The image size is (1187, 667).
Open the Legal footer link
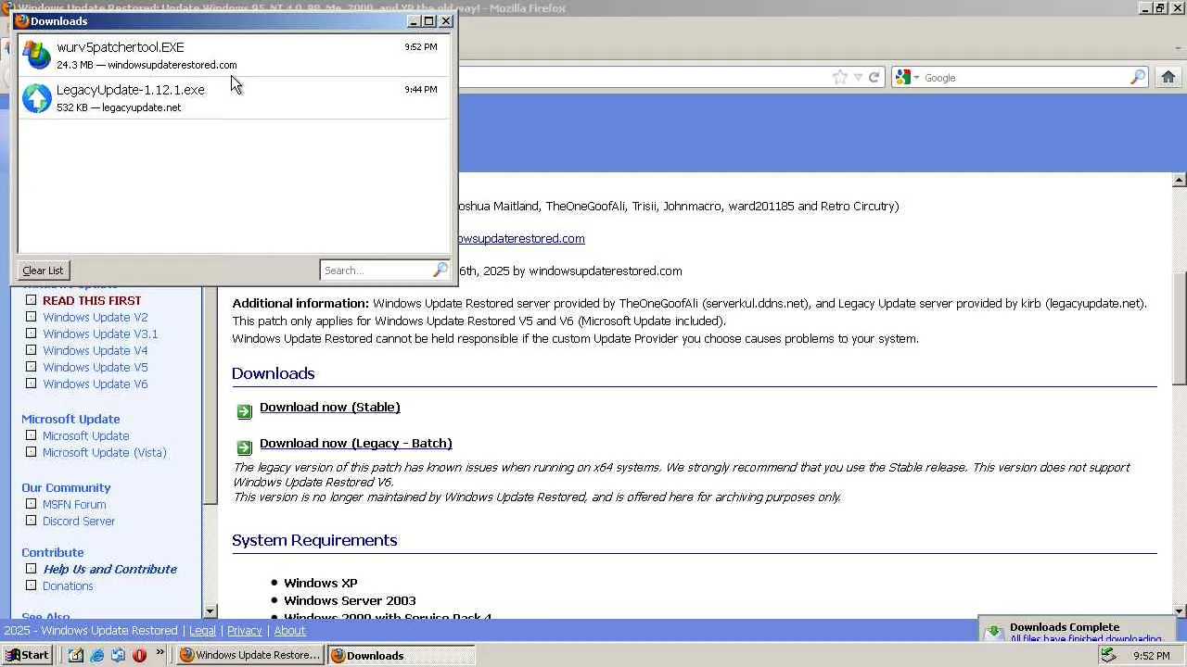(x=202, y=630)
